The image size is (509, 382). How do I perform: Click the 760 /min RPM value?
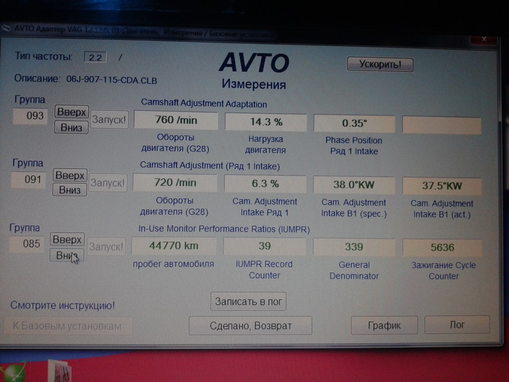[176, 120]
